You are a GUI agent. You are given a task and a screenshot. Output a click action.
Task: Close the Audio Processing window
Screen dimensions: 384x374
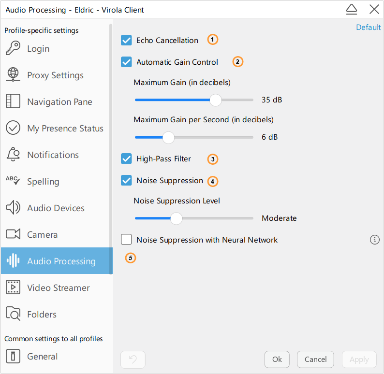(374, 10)
